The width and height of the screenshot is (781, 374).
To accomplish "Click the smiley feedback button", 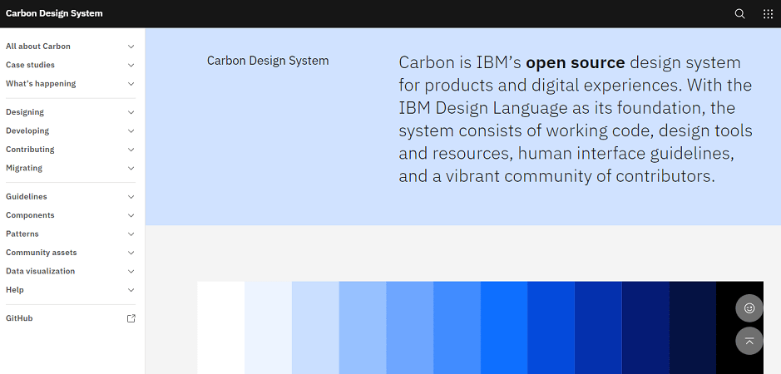I will 749,308.
